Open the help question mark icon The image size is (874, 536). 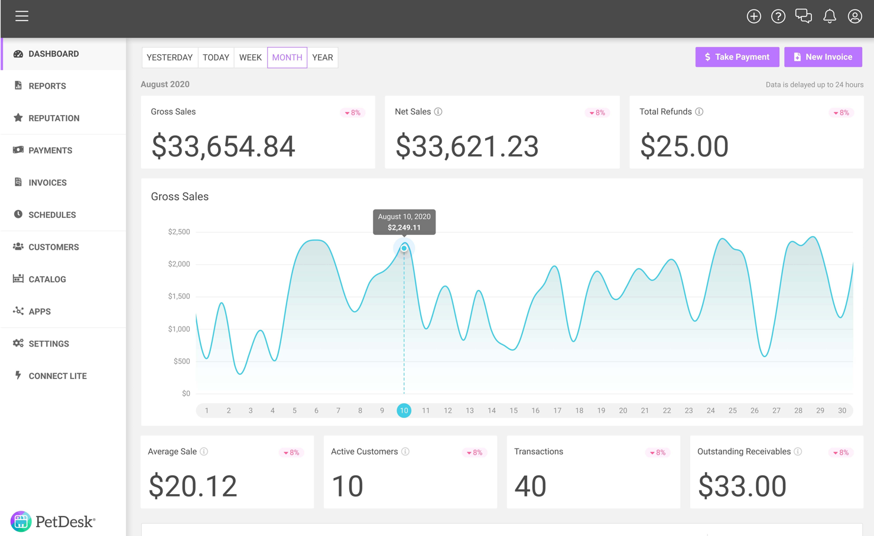click(778, 17)
